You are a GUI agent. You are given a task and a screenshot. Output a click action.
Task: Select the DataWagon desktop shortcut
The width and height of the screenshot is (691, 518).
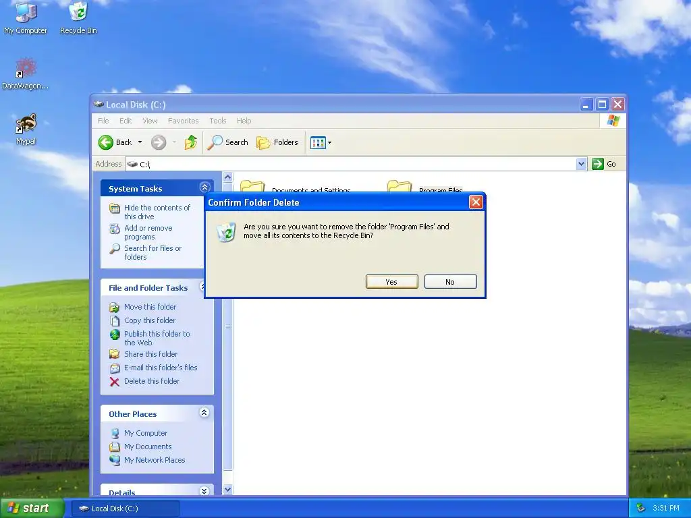pos(26,74)
